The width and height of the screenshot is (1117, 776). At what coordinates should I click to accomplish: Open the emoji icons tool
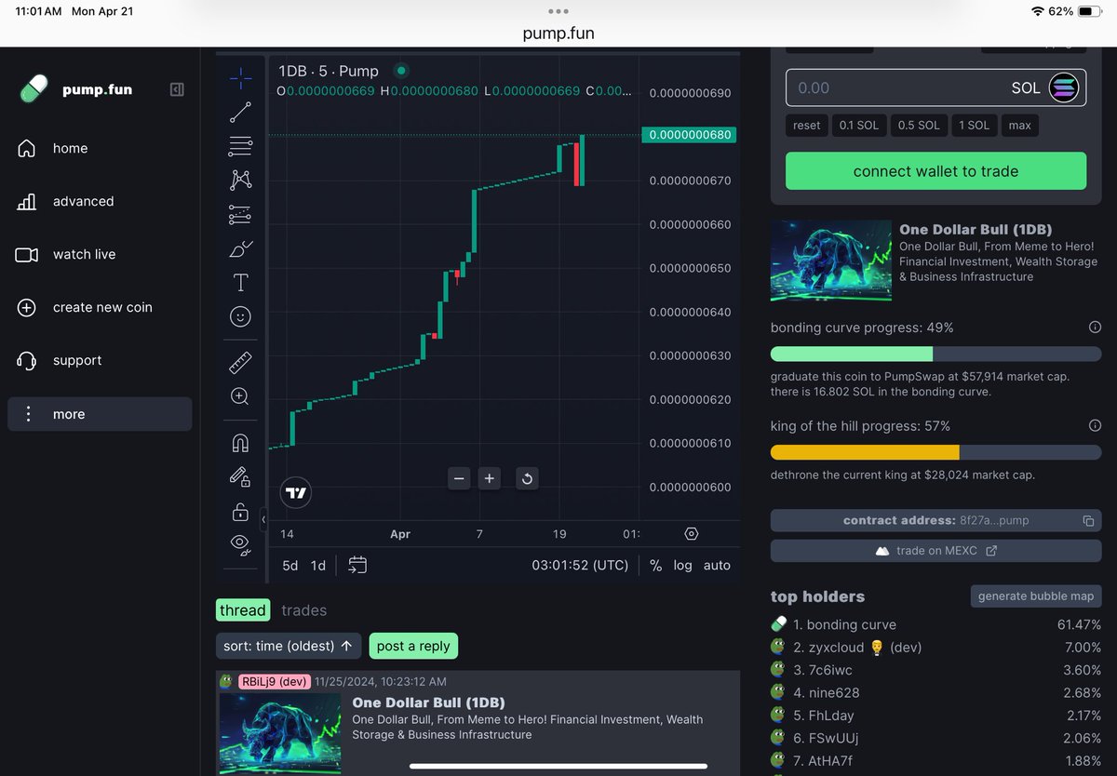pos(240,316)
